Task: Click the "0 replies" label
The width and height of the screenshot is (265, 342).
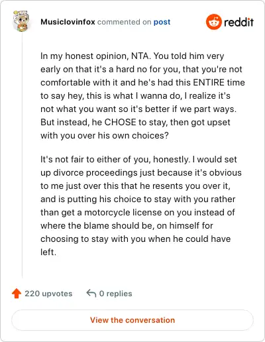Action: [115, 294]
